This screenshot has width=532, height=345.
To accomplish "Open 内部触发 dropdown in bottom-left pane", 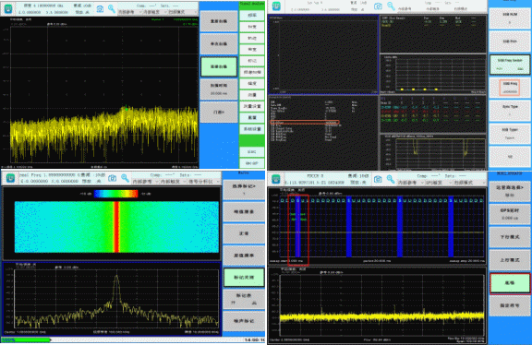I will pyautogui.click(x=173, y=182).
